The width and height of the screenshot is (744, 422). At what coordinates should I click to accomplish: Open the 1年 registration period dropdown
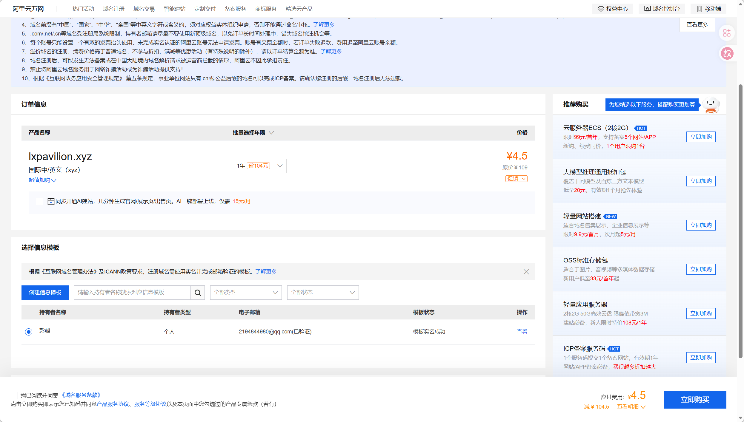coord(259,166)
